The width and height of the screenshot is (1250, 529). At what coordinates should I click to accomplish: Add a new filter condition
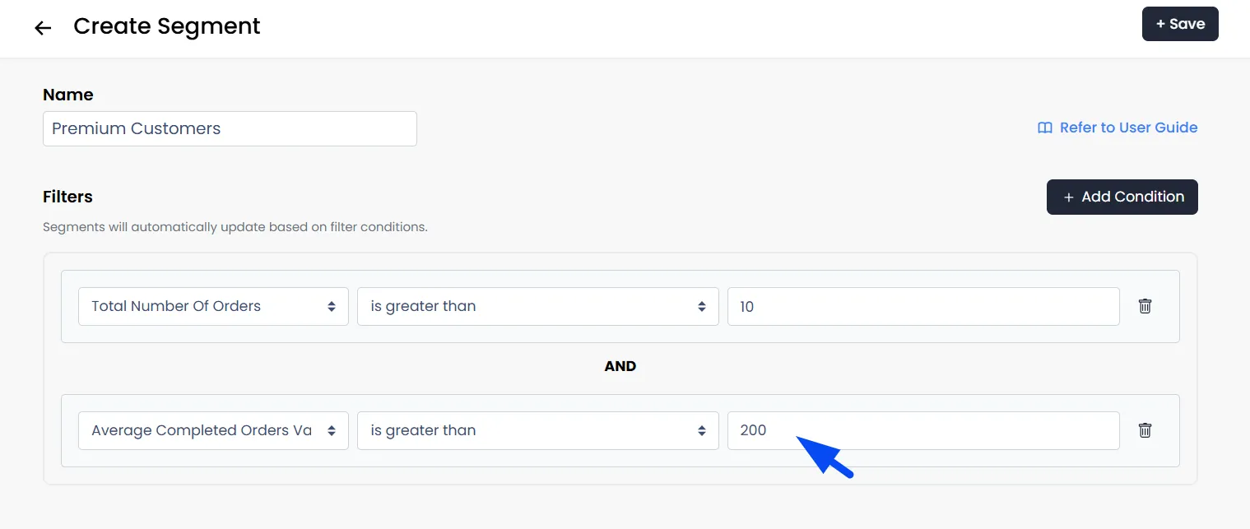pyautogui.click(x=1122, y=197)
